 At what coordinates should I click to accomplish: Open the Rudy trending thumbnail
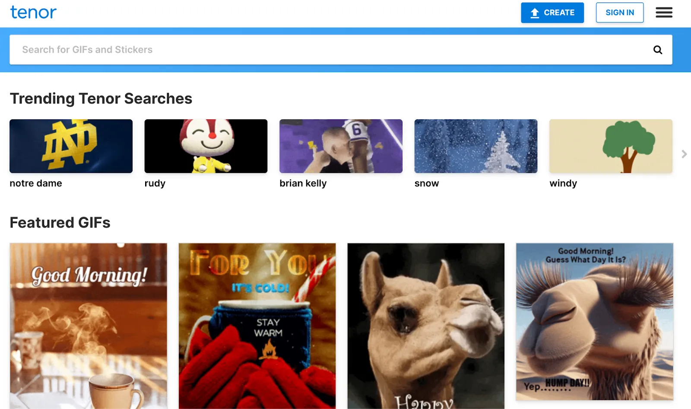tap(206, 146)
